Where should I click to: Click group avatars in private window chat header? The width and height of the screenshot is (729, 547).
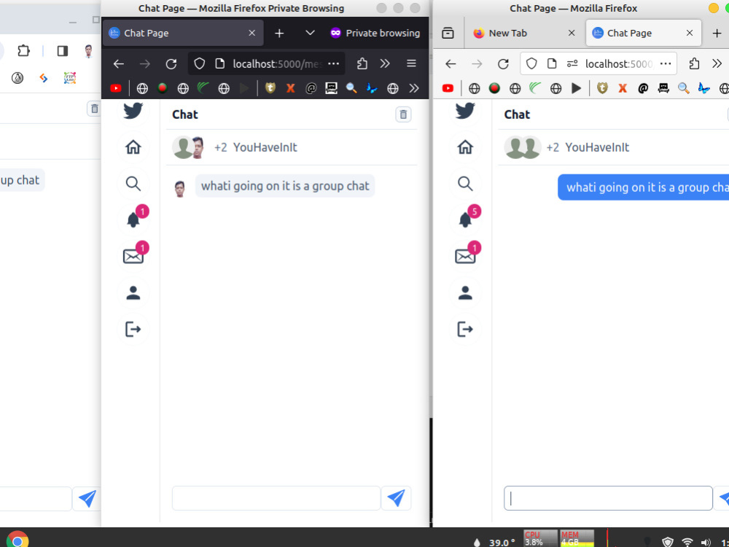[189, 147]
